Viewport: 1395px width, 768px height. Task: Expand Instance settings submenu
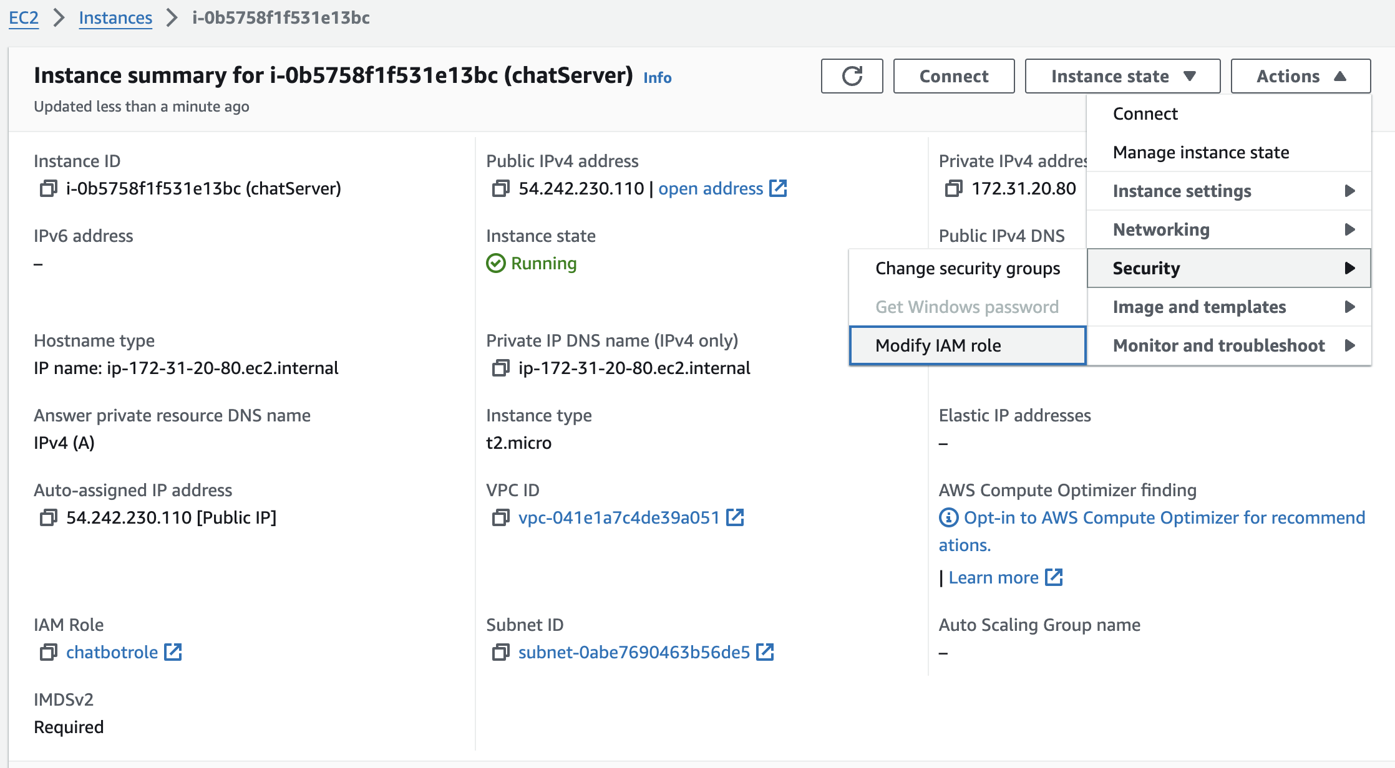click(x=1229, y=191)
